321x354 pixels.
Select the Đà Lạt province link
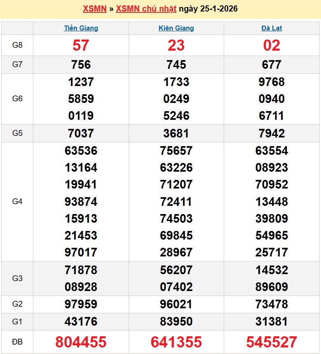[272, 28]
